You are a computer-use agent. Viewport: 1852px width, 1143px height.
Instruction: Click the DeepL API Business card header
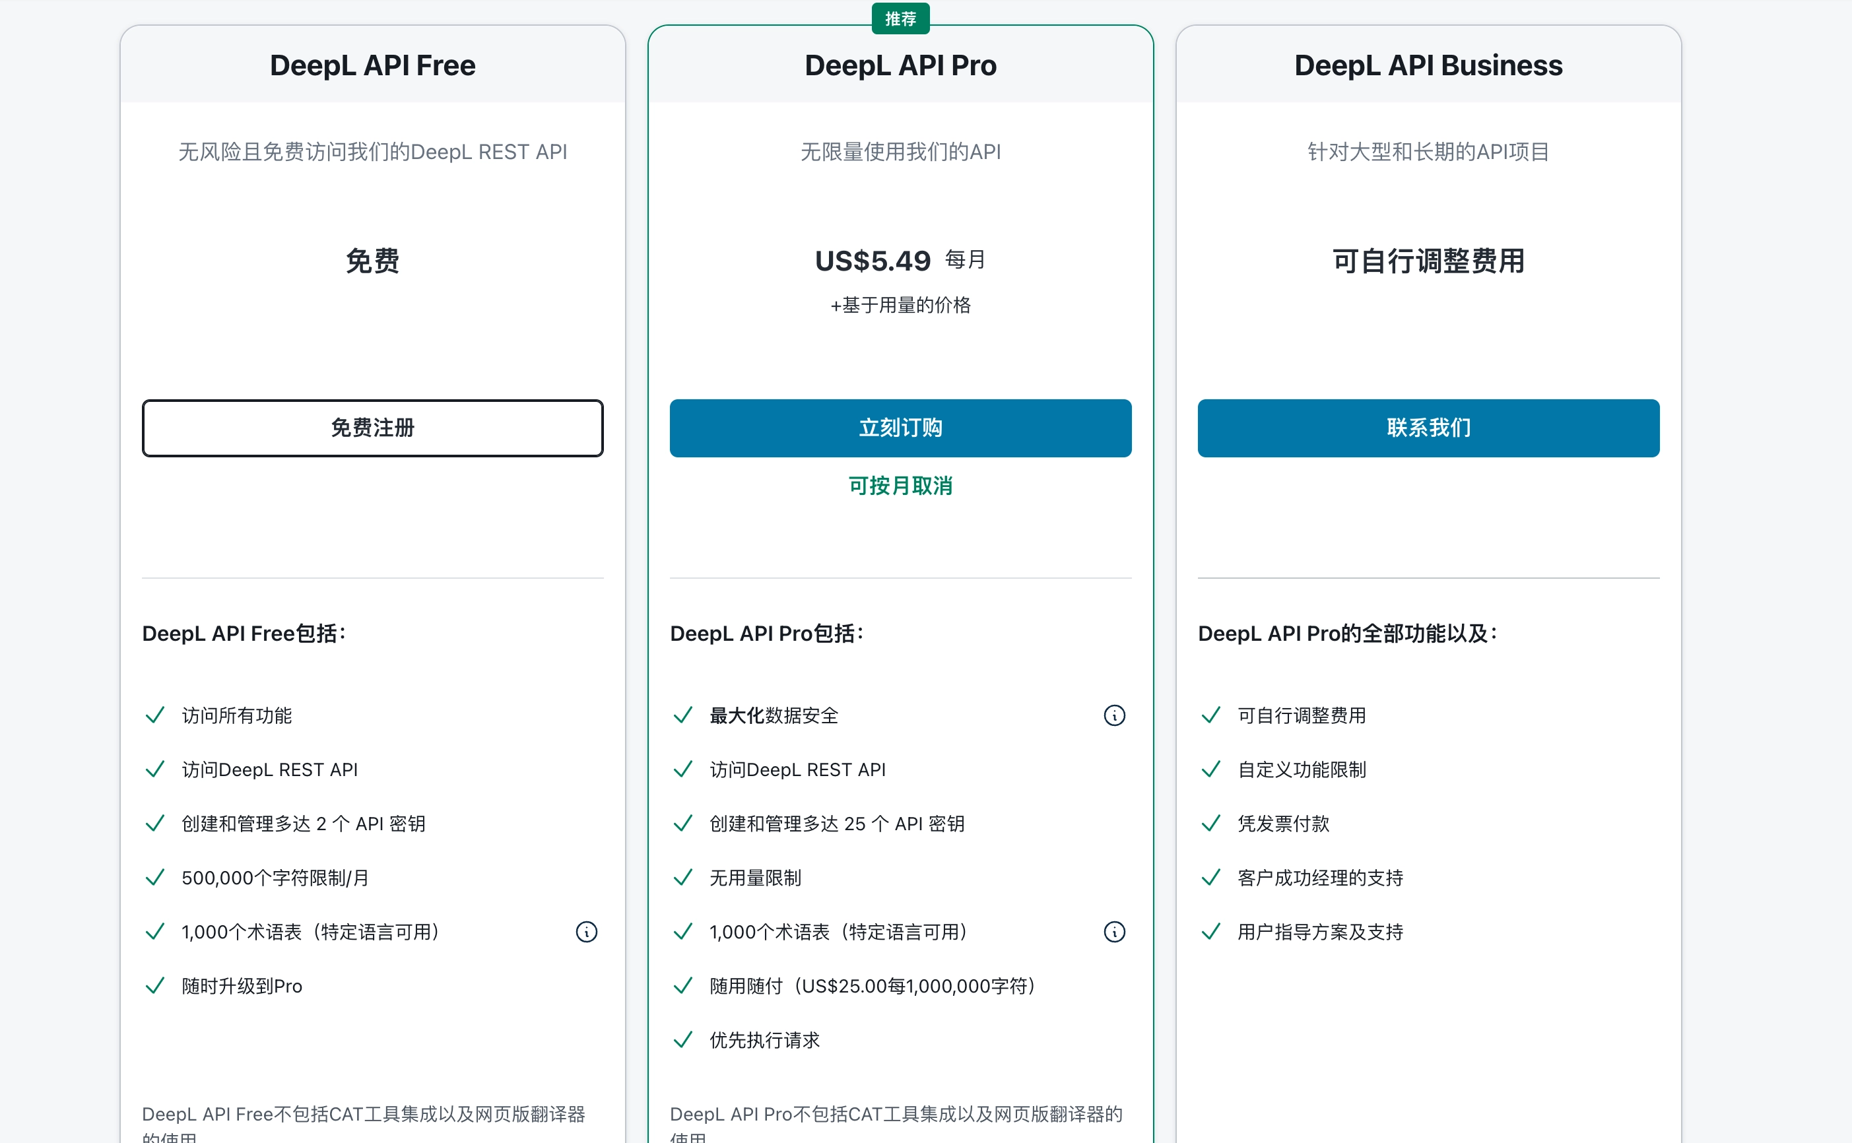pos(1427,66)
